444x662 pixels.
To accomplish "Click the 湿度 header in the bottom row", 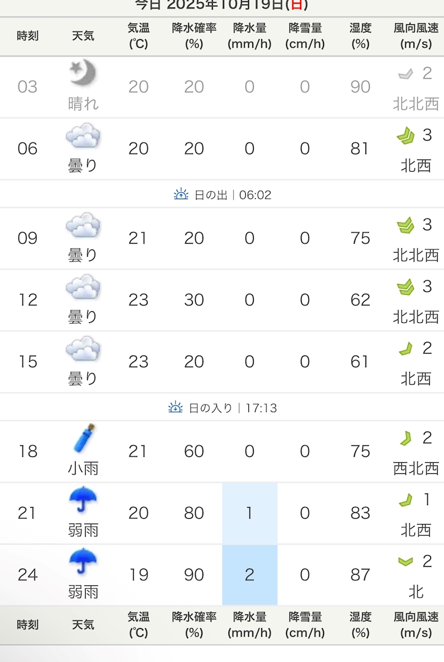I will pos(360,624).
